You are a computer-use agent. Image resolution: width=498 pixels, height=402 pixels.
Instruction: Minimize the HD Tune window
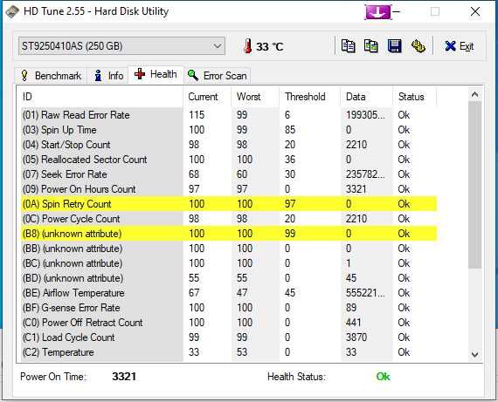click(397, 11)
